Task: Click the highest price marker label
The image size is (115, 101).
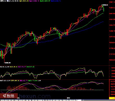Action: pyautogui.click(x=105, y=5)
